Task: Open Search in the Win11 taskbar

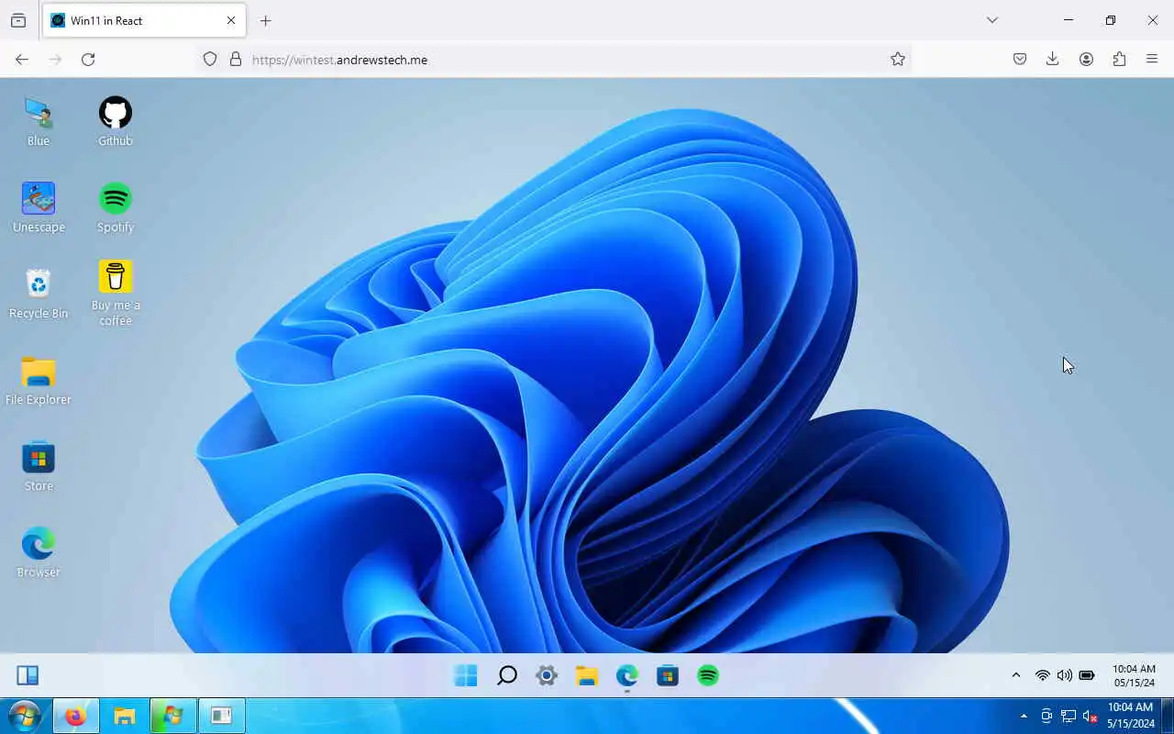Action: [506, 676]
